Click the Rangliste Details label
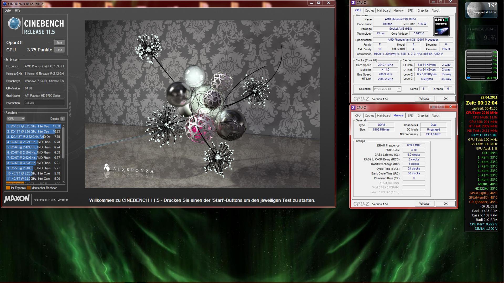 coord(54,119)
